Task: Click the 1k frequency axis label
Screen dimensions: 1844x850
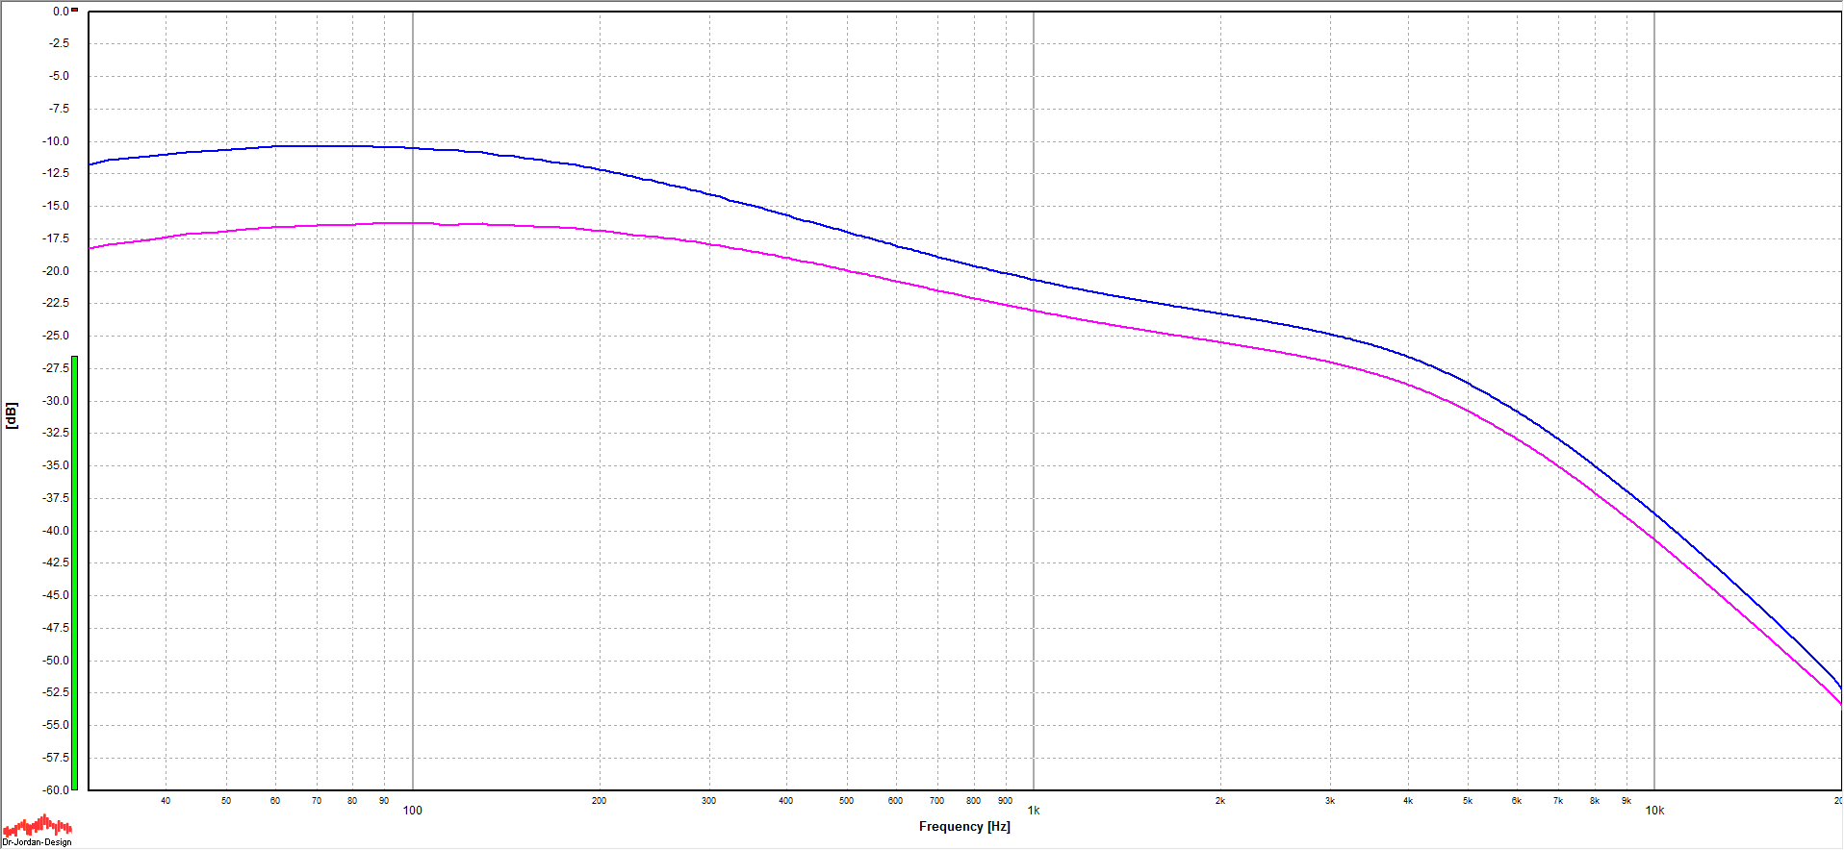Action: [1034, 811]
